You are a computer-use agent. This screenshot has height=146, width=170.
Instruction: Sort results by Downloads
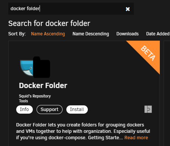pyautogui.click(x=127, y=34)
